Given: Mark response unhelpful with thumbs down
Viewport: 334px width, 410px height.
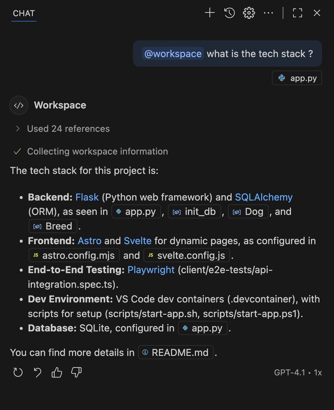Looking at the screenshot, I should coord(76,372).
